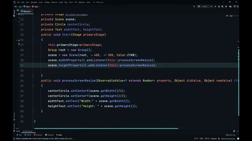The image size is (252, 141).
Task: Open the Run tool window button
Action: pos(19,135)
